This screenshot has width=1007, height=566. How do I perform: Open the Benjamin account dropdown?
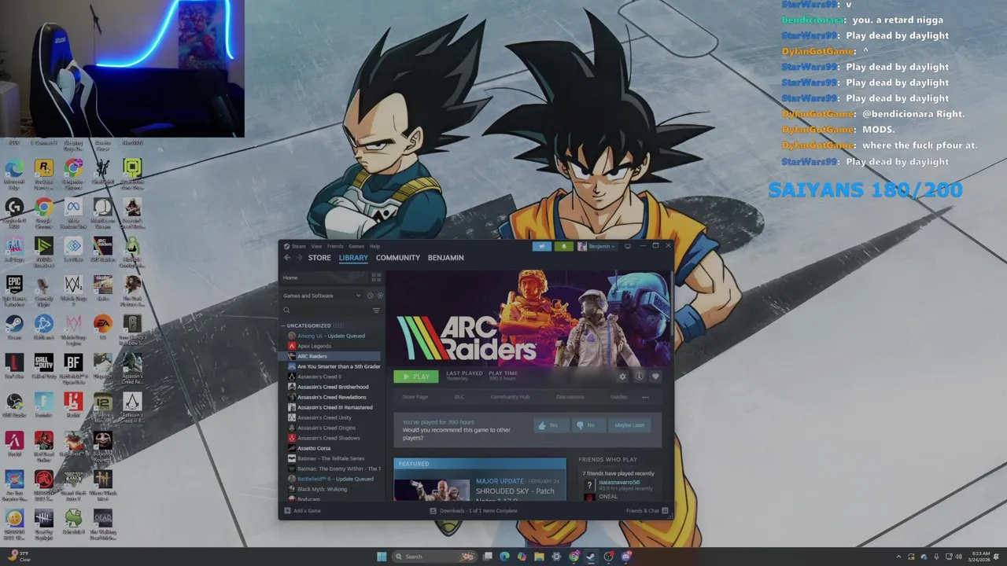click(x=596, y=246)
